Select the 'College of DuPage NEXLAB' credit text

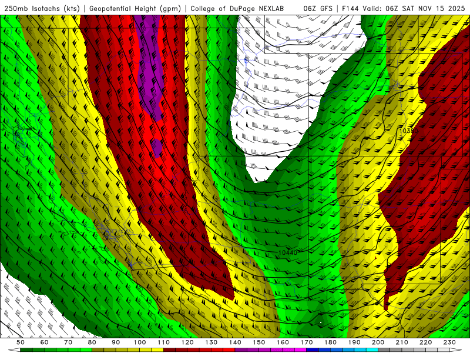click(237, 8)
